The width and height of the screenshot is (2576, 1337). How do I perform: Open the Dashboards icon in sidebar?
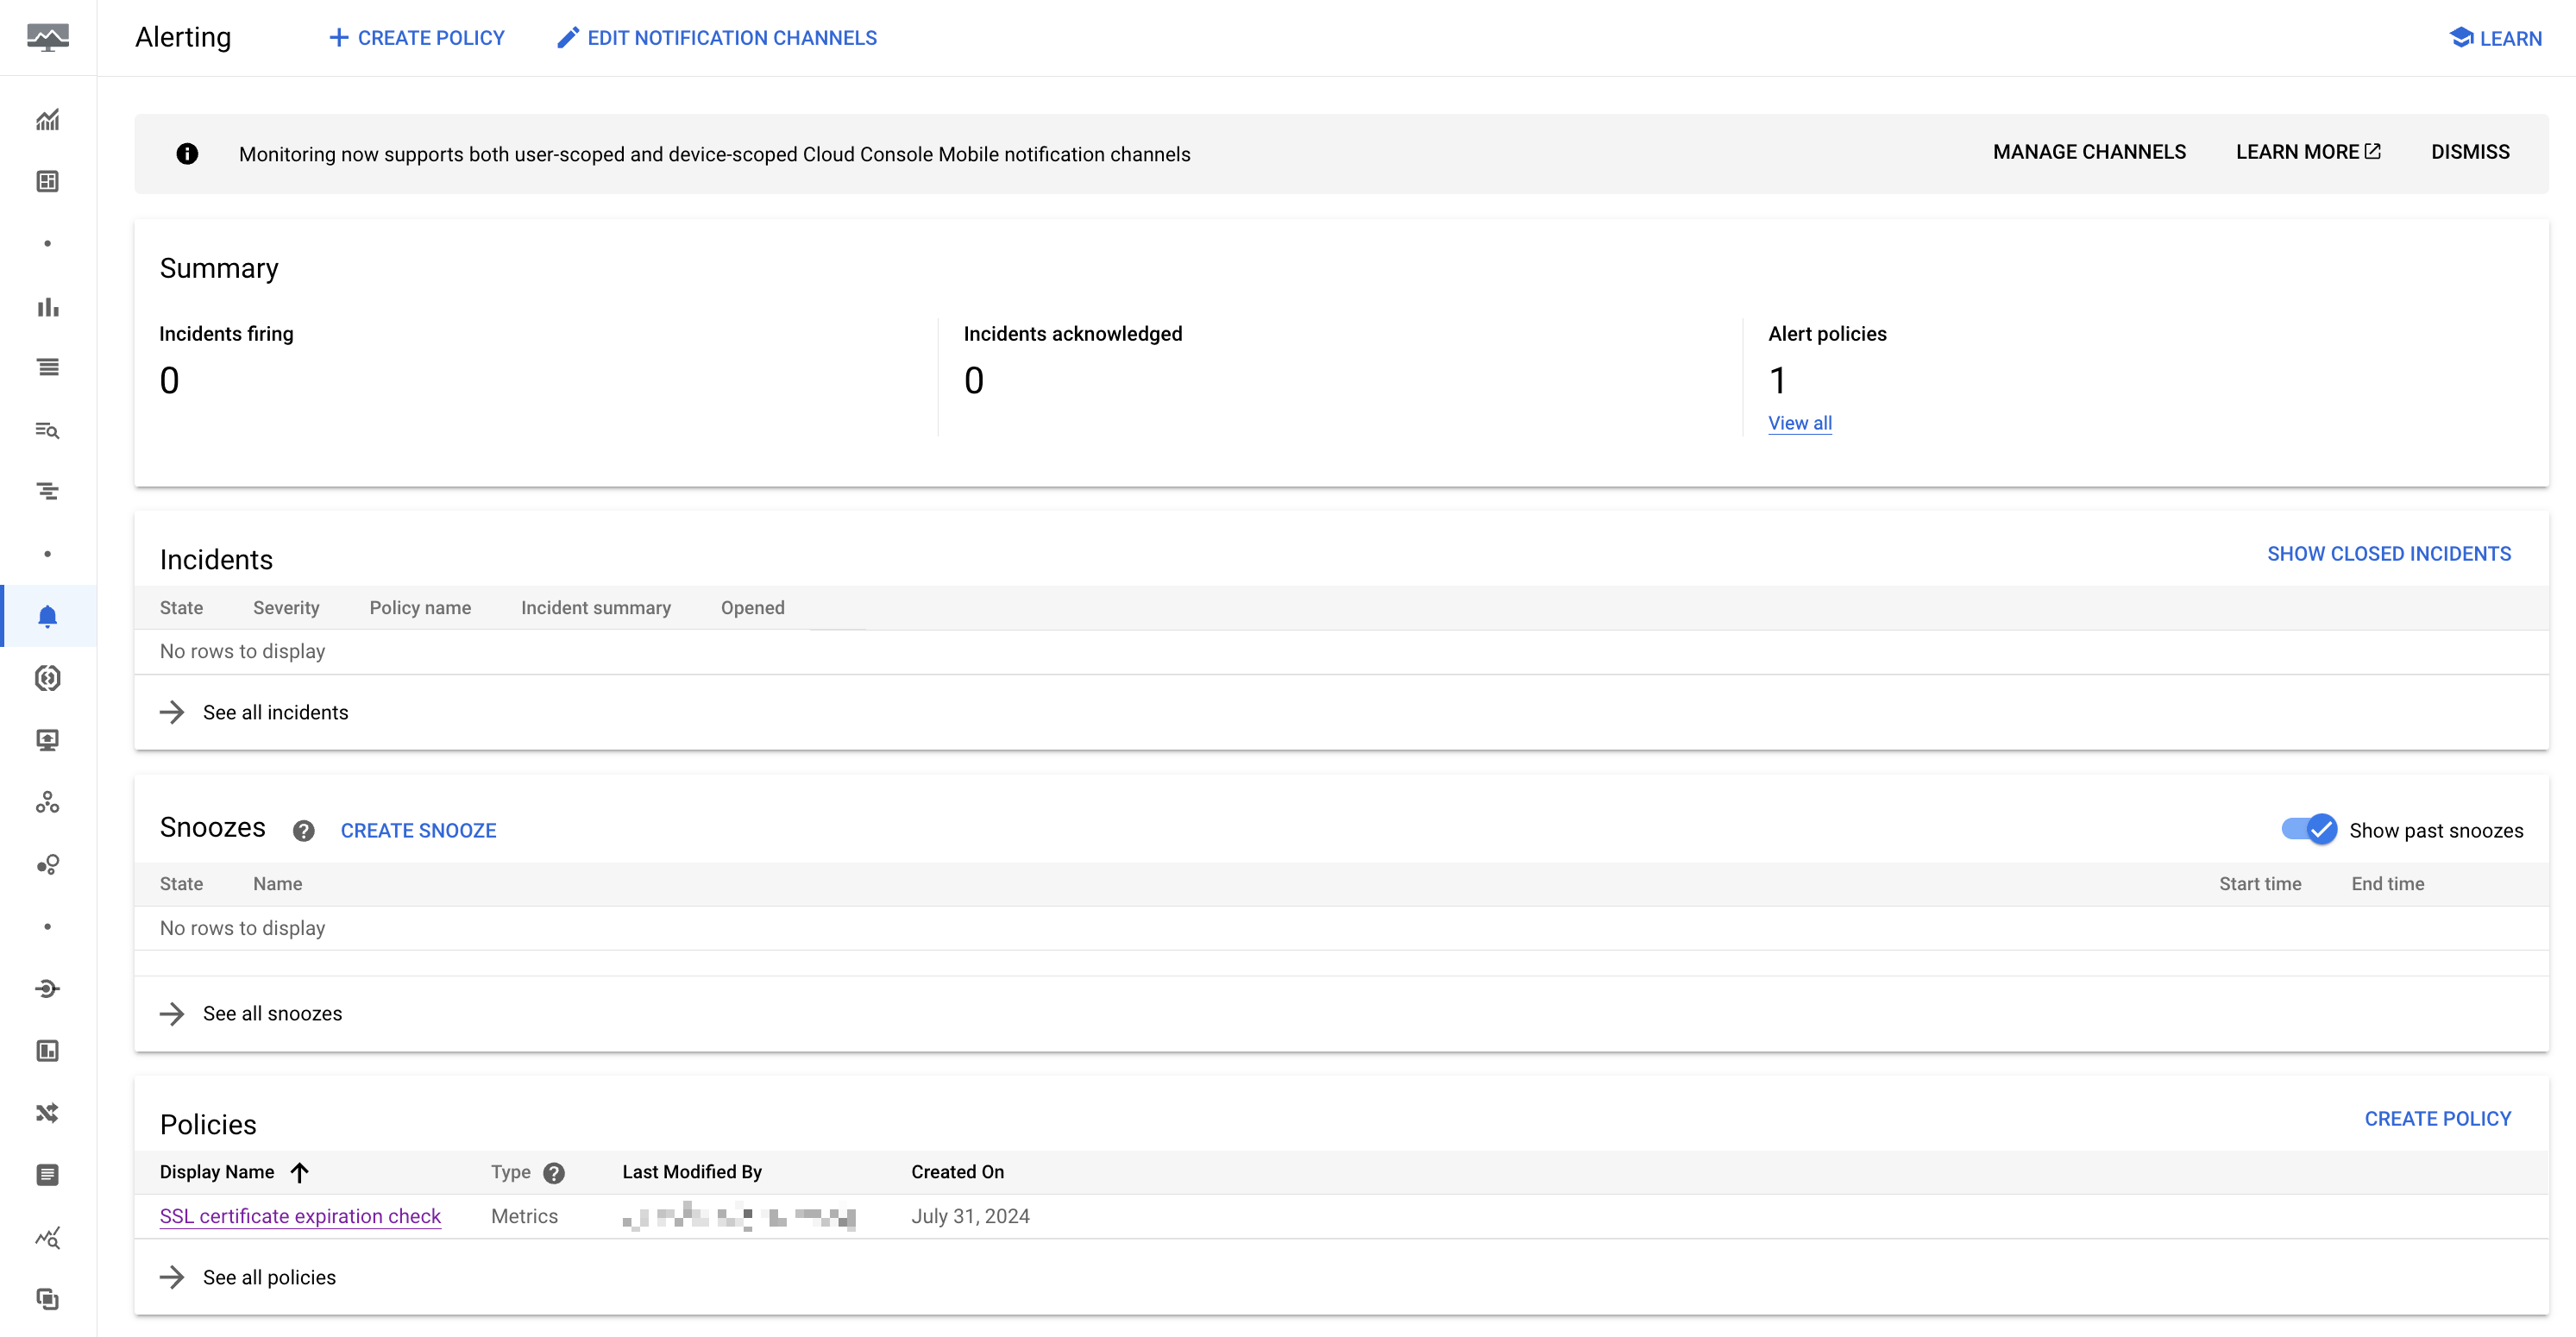pyautogui.click(x=47, y=181)
